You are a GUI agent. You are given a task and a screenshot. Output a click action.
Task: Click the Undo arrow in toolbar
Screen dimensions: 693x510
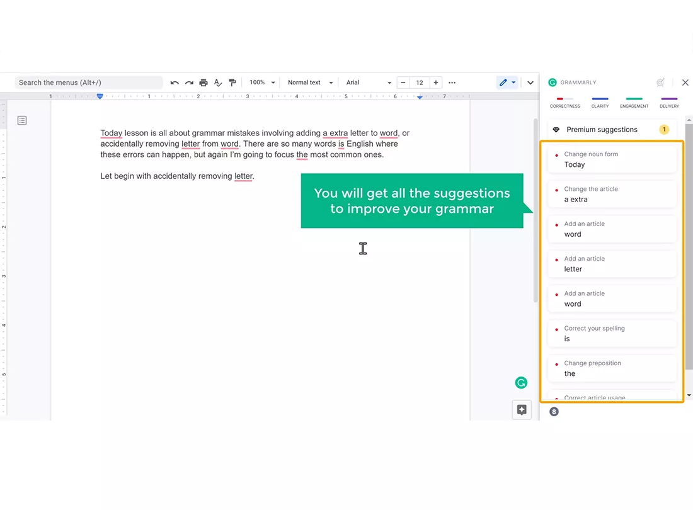tap(175, 82)
